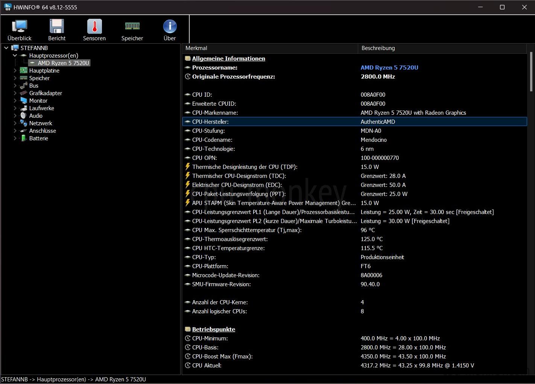Click the Netzwerk network icon
Viewport: 535px width, 384px height.
click(24, 123)
